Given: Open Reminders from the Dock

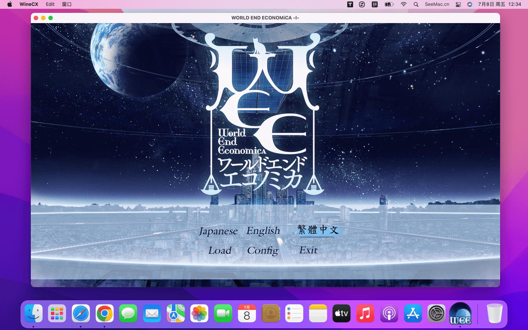Looking at the screenshot, I should point(294,313).
